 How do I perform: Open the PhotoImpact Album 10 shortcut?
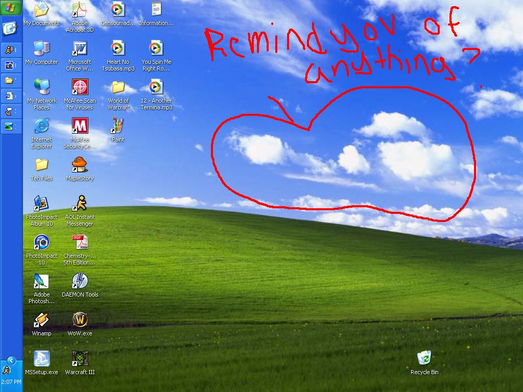41,204
